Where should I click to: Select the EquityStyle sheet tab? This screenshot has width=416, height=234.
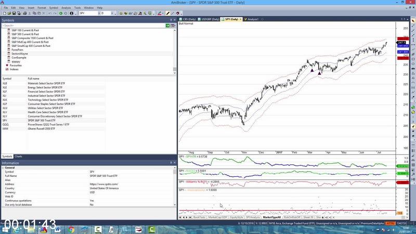pos(237,217)
